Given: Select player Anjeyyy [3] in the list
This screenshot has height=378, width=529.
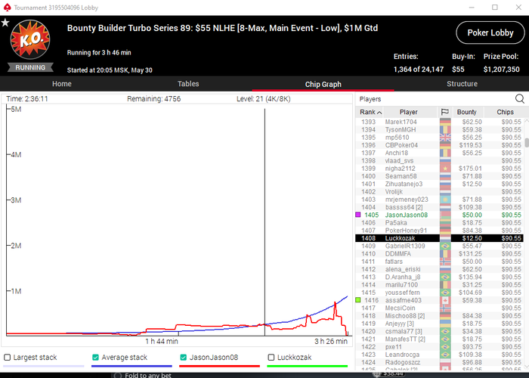Looking at the screenshot, I should pyautogui.click(x=439, y=324).
